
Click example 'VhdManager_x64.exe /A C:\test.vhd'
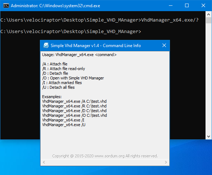click(x=74, y=101)
